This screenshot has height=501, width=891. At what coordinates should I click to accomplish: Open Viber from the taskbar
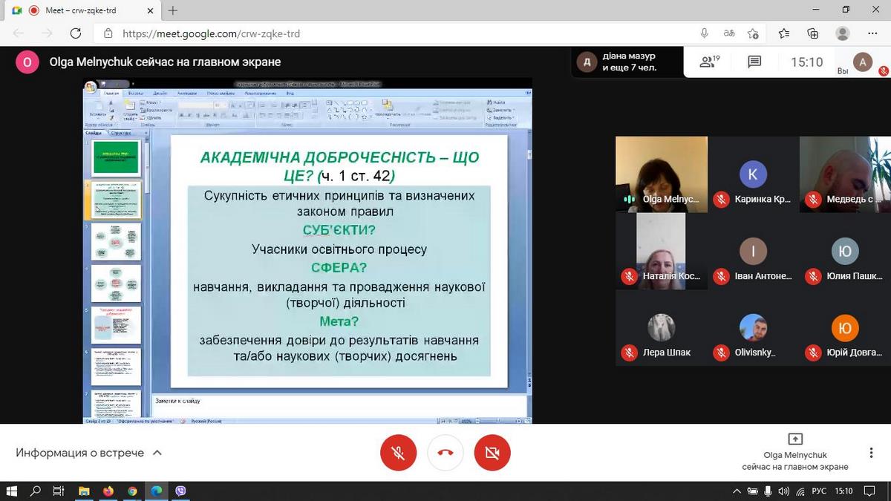tap(180, 491)
